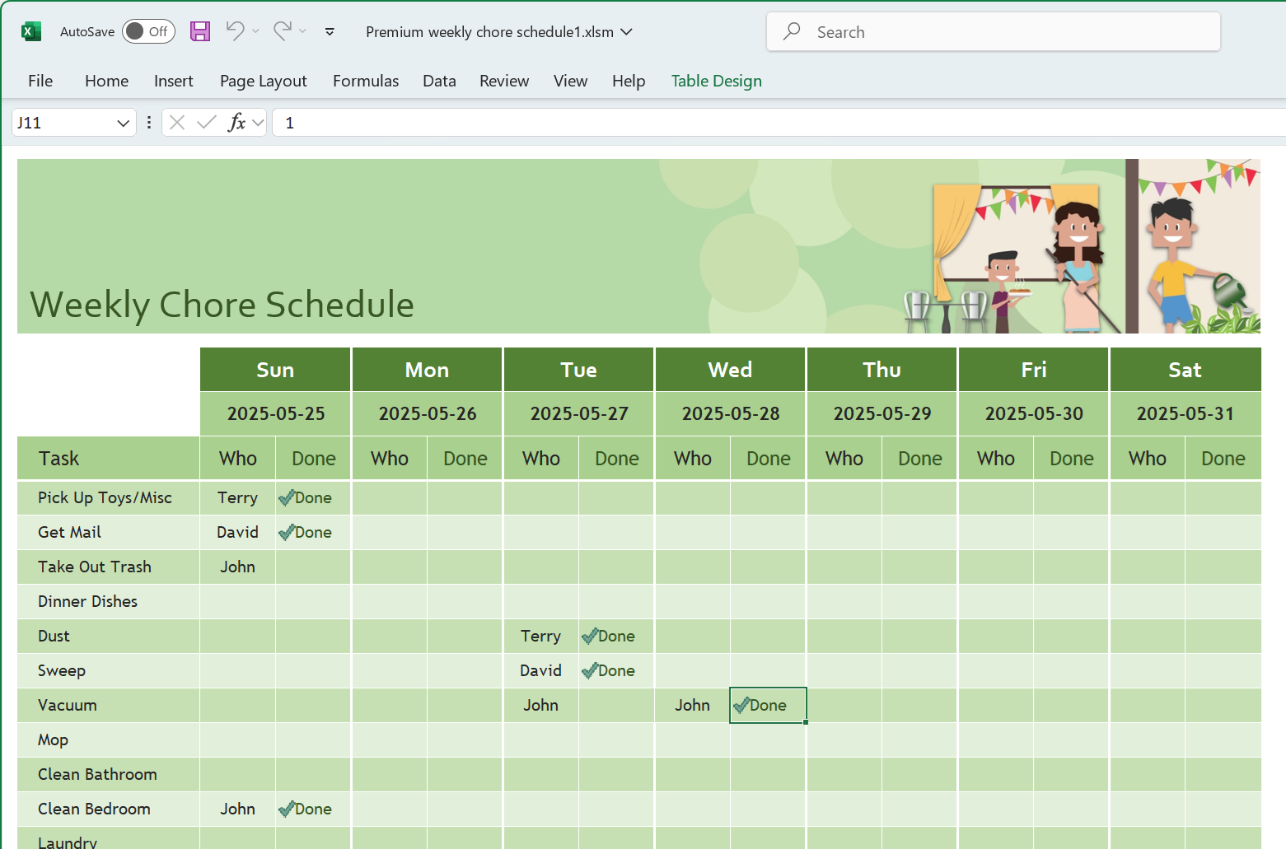
Task: Click the Task column header
Action: coord(108,459)
